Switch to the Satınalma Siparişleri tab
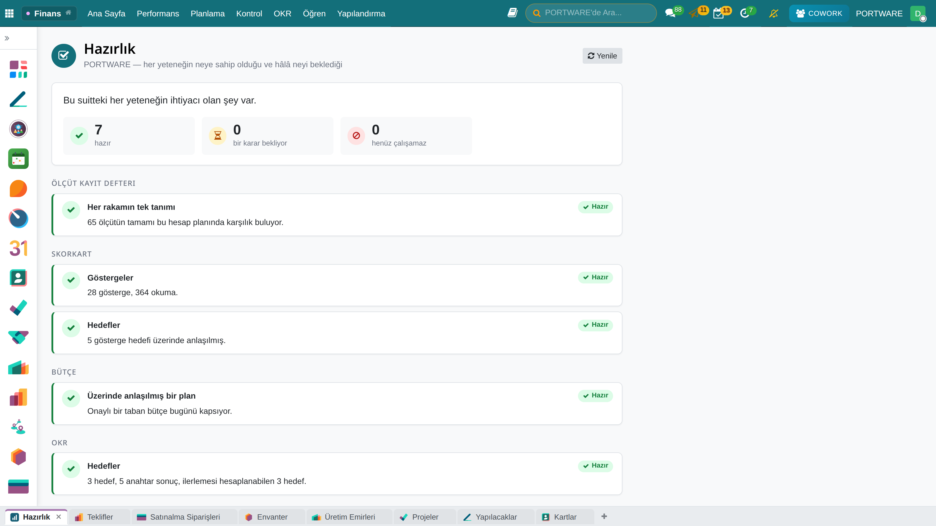936x526 pixels. point(184,517)
